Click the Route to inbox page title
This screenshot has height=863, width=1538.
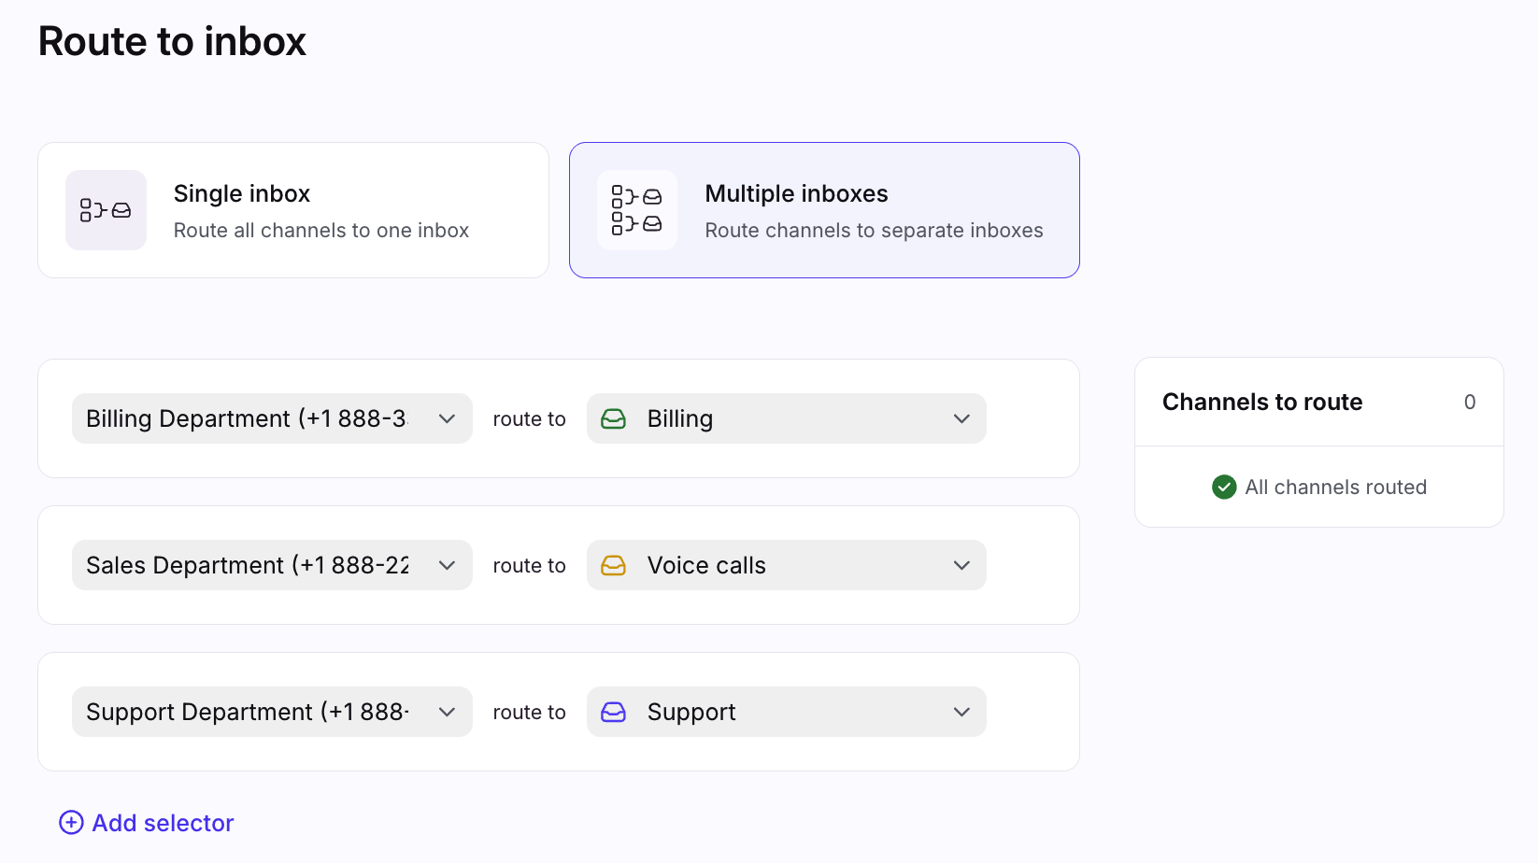point(172,41)
